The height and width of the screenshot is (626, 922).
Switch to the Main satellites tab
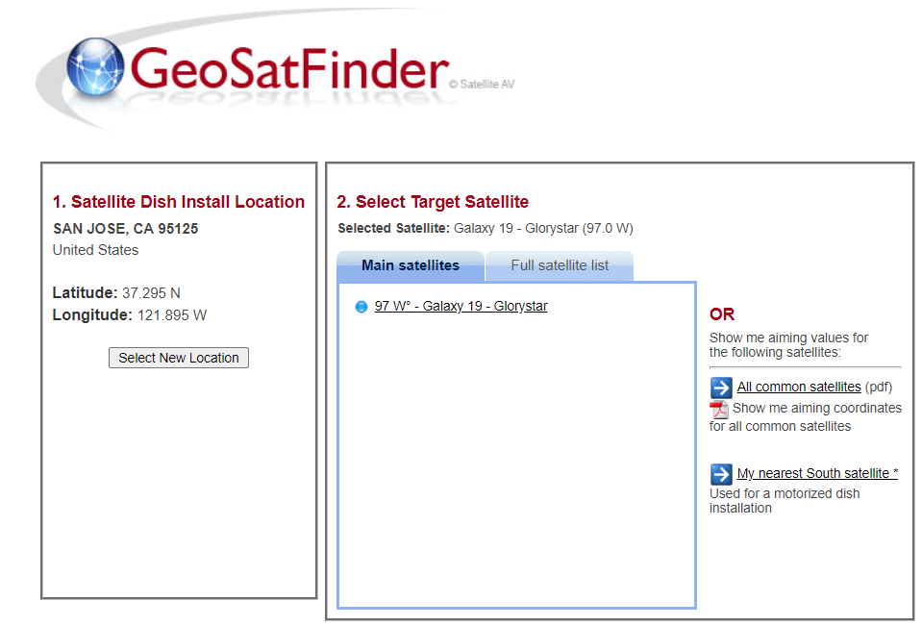pos(411,265)
